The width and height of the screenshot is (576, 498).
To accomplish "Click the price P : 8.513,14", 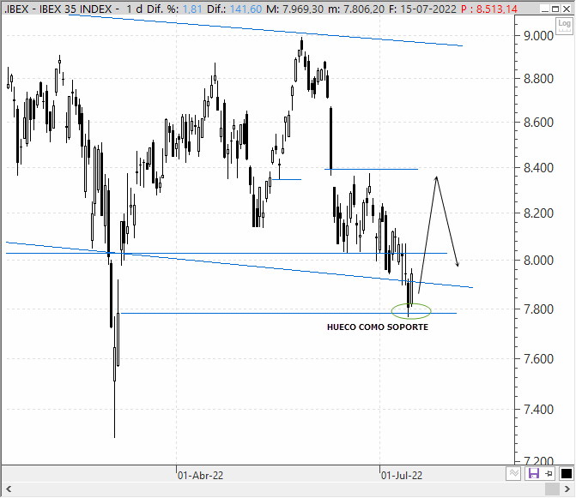I will 489,9.
